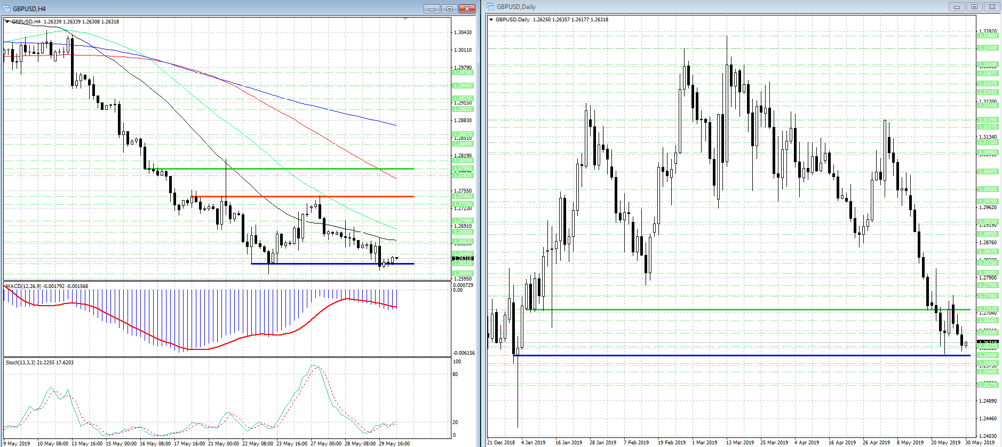The image size is (1002, 447).
Task: Click the grey chart shift triangle in the H4 chart
Action: tap(405, 19)
